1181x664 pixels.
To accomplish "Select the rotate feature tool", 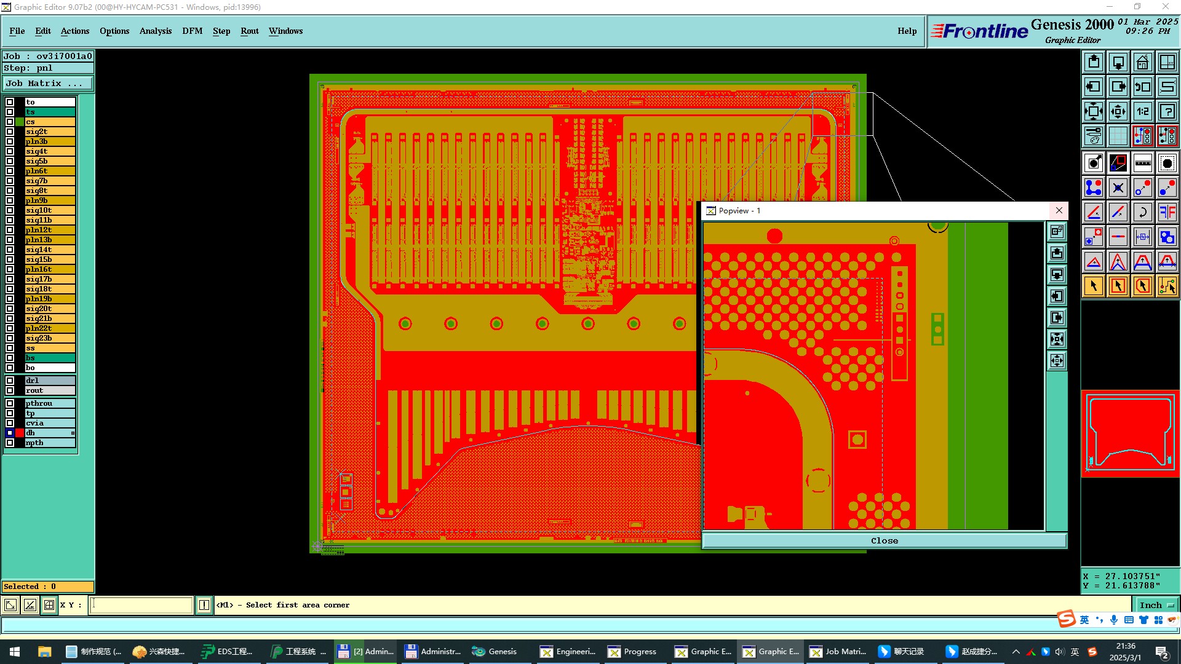I will (1142, 212).
